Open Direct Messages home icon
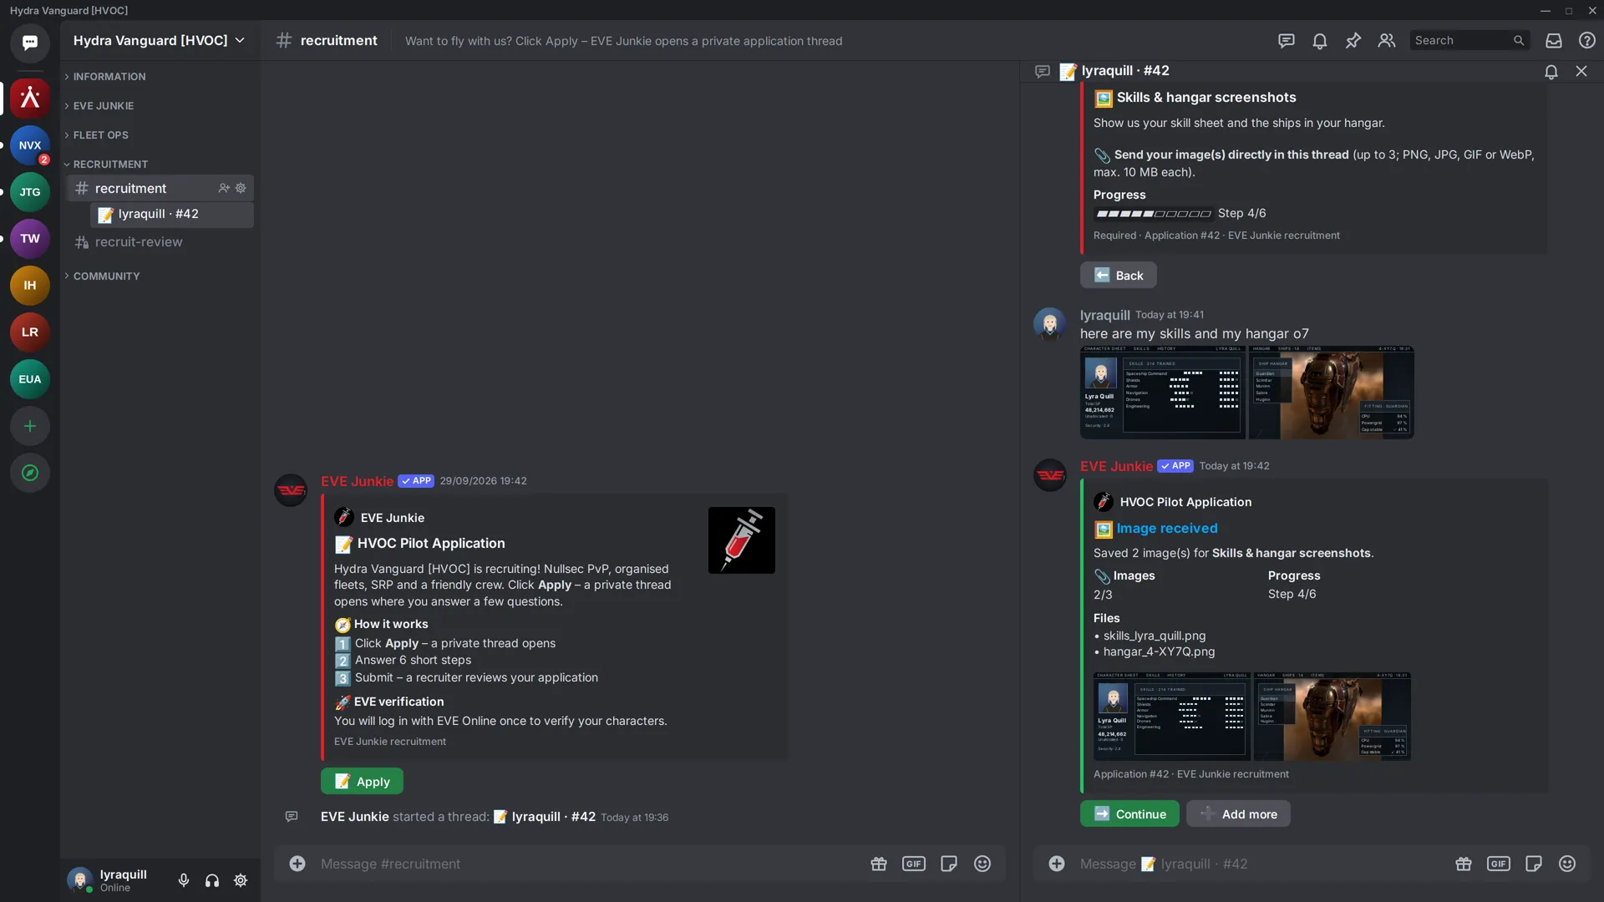Screen dimensions: 1604x902 pos(30,43)
